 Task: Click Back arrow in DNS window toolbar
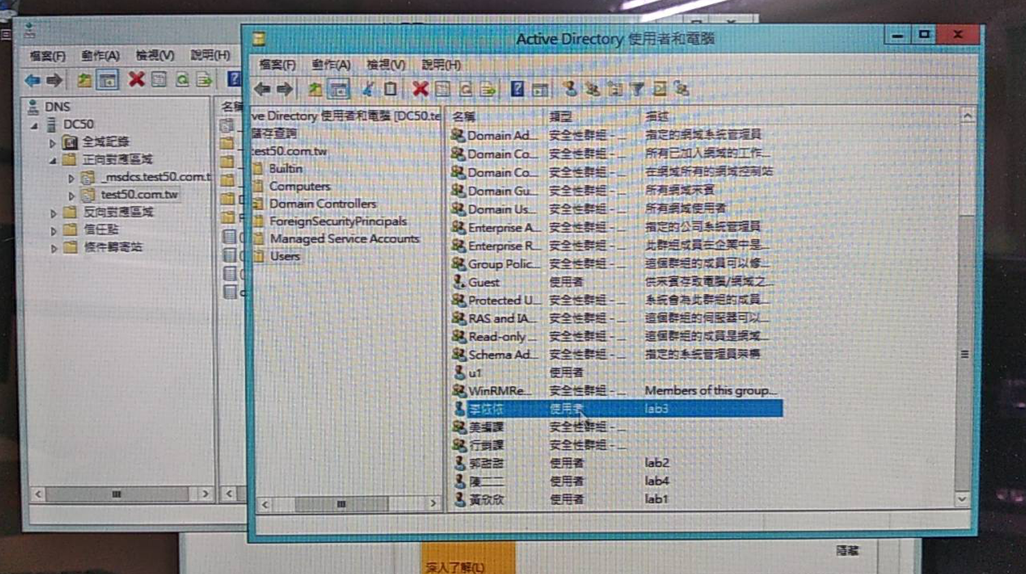point(33,81)
